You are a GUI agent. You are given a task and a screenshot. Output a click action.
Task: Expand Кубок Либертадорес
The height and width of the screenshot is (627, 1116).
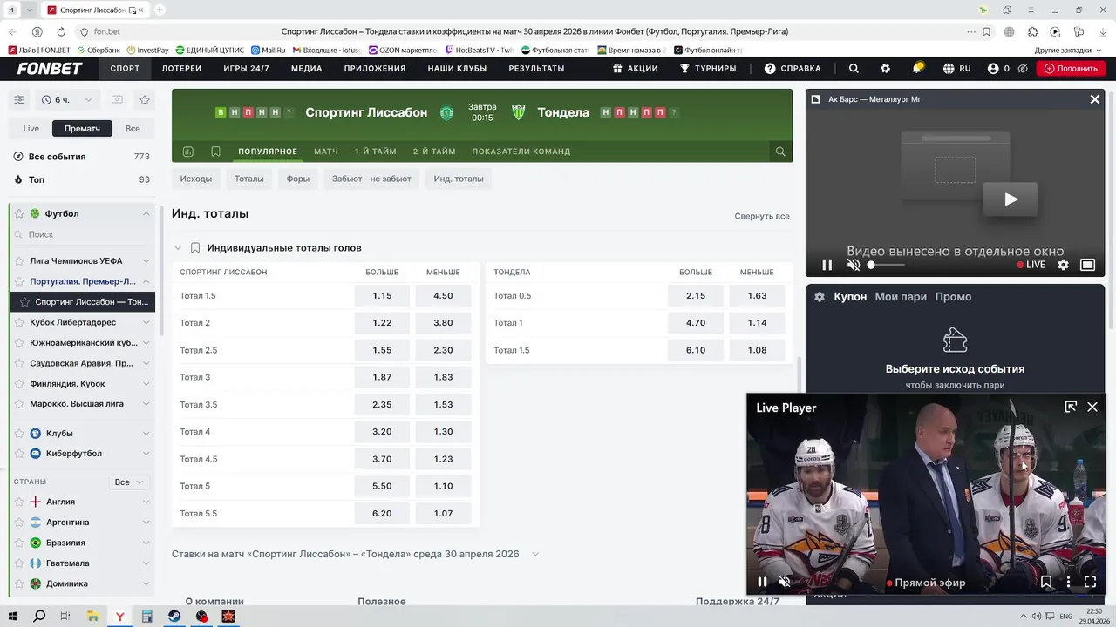[x=146, y=322]
